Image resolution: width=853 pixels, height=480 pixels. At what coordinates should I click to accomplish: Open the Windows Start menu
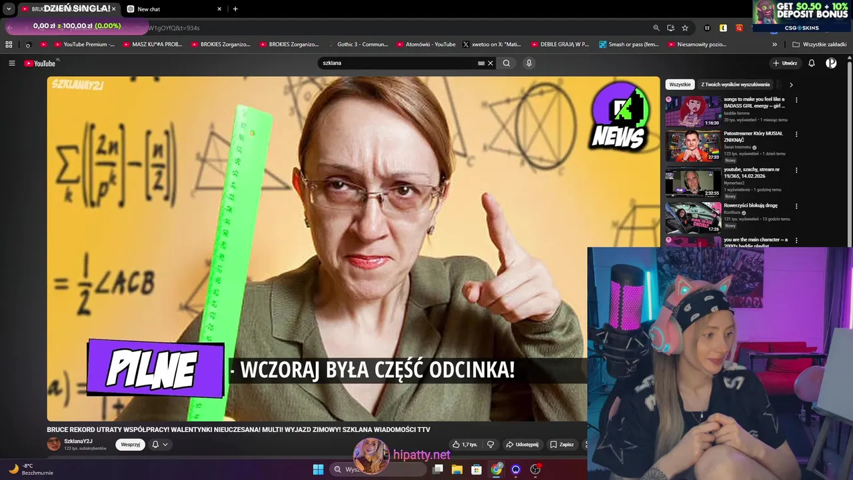pyautogui.click(x=318, y=469)
